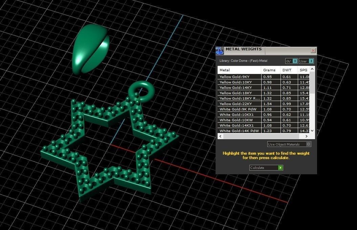This screenshot has height=230, width=357.
Task: Click the 0.62 DWT value for 10KX1
Action: tap(287, 114)
